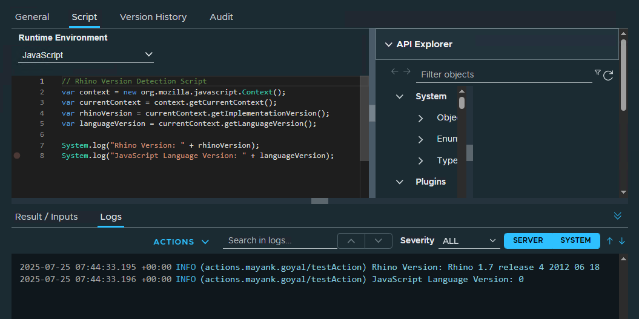Click the right page scrollbar thumb

click(623, 75)
